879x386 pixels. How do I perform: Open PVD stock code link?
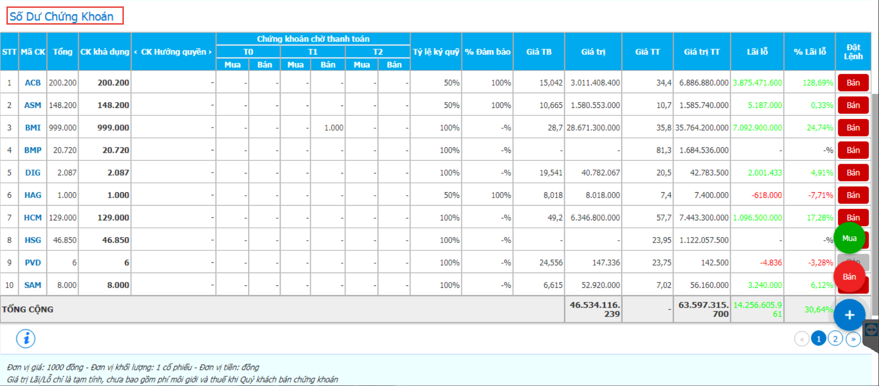[33, 263]
